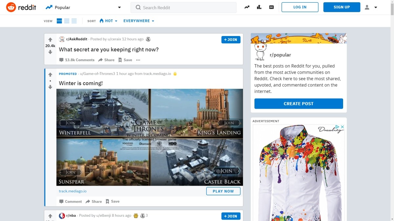Click the CREATE POST button
The width and height of the screenshot is (394, 221).
point(298,103)
